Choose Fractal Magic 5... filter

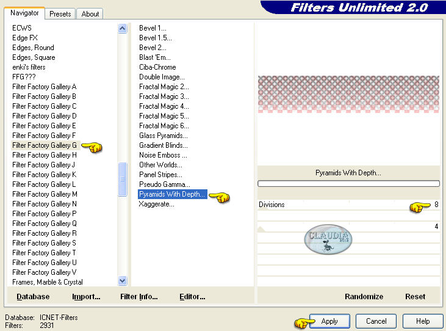[x=164, y=116]
